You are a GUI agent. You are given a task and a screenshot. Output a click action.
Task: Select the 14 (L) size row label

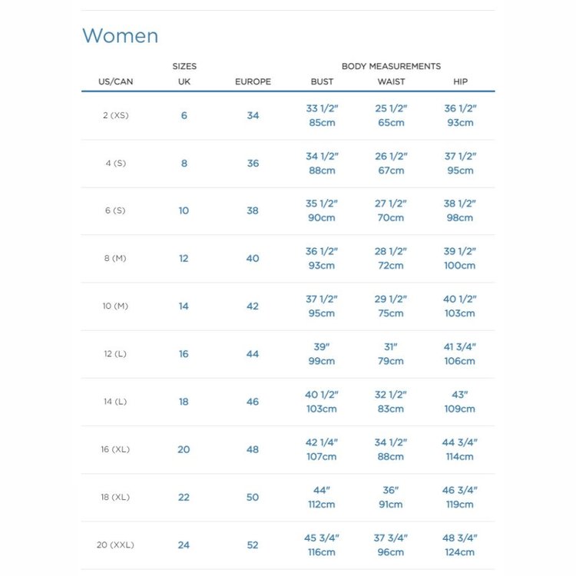point(114,402)
